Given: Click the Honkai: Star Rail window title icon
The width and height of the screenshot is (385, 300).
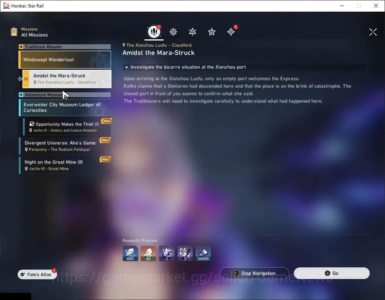Looking at the screenshot, I should tap(6, 6).
